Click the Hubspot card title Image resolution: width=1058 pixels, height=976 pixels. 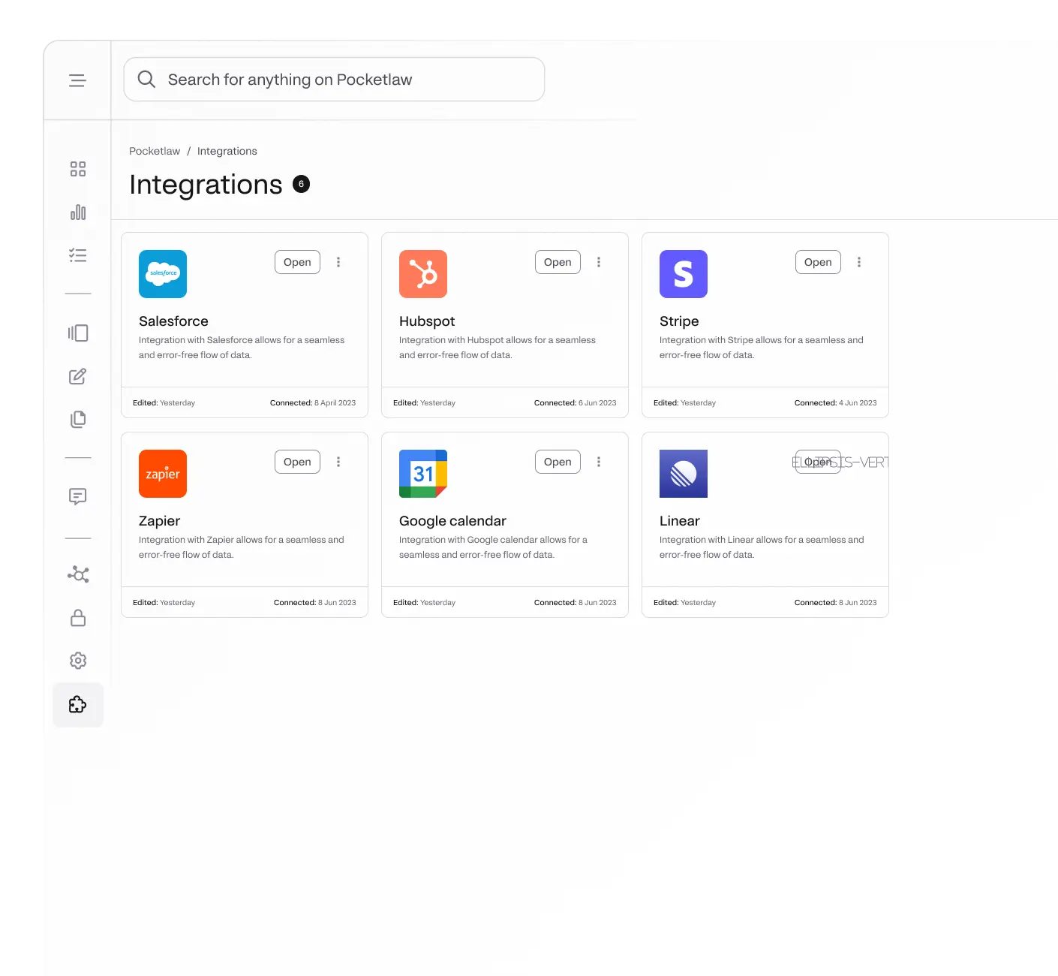pyautogui.click(x=427, y=321)
